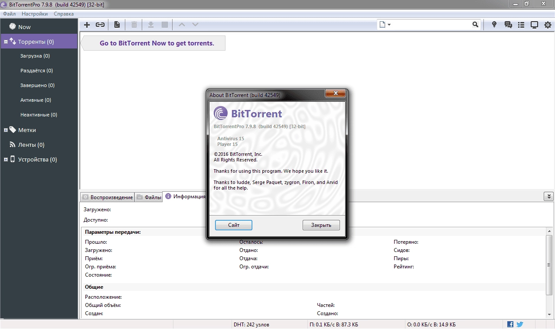Click the Move Down Queue arrow

point(196,25)
